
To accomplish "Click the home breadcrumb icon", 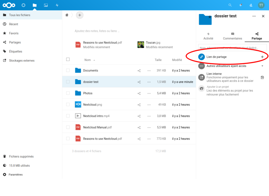I will click(67, 15).
